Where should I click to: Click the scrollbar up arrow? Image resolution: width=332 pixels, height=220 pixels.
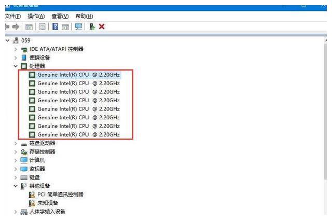[x=325, y=40]
